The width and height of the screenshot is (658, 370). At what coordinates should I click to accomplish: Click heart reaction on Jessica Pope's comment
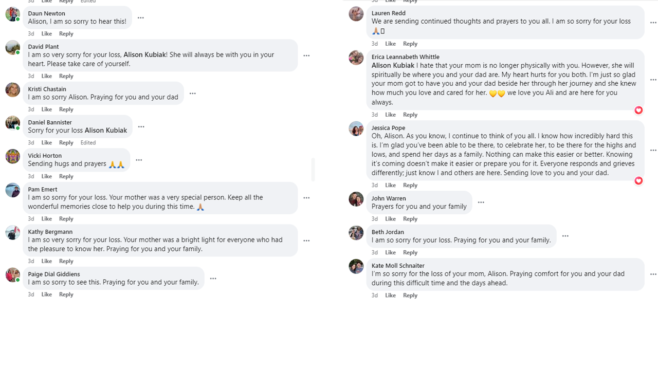(638, 180)
